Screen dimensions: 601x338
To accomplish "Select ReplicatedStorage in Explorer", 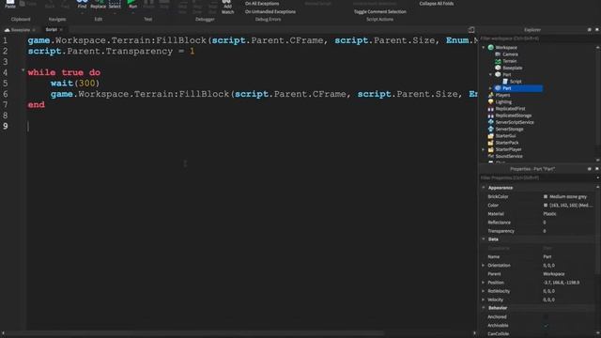I will point(514,115).
